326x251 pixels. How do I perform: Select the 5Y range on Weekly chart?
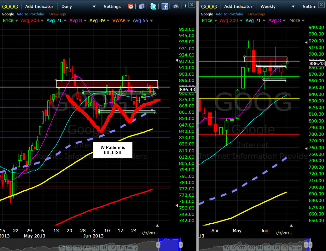(x=226, y=248)
